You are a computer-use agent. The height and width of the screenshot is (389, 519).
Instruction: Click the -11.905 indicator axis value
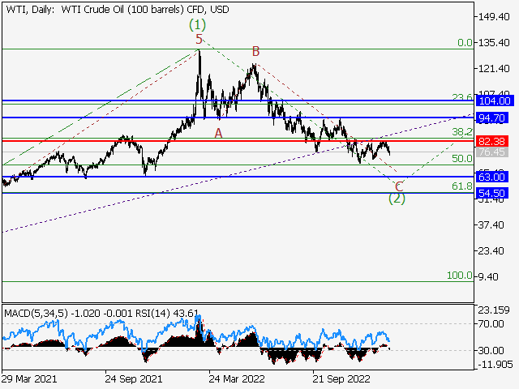495,365
